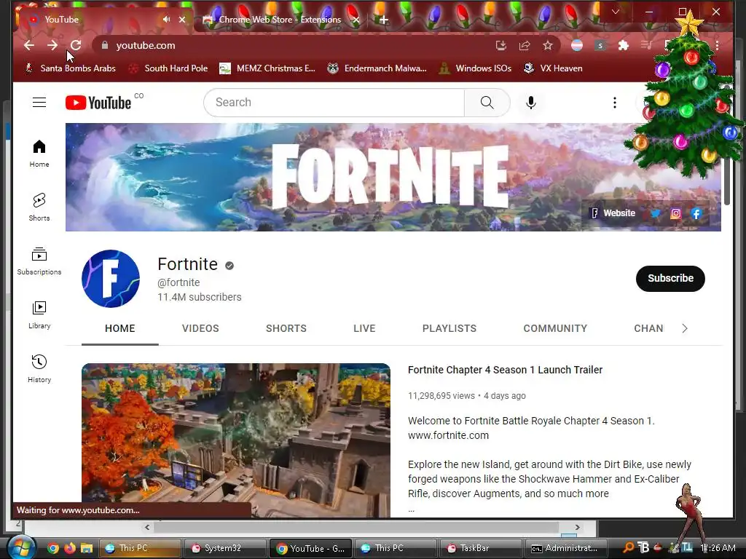Click inside the YouTube Search field

(x=334, y=102)
